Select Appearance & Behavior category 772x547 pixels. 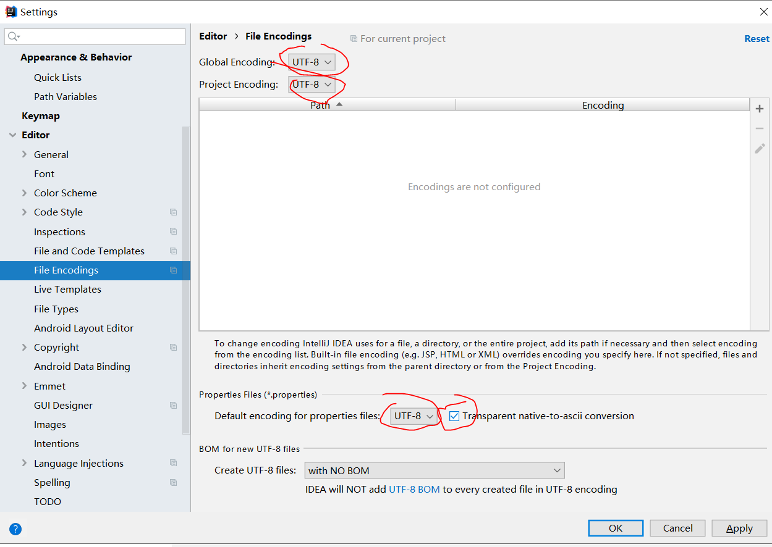coord(76,57)
